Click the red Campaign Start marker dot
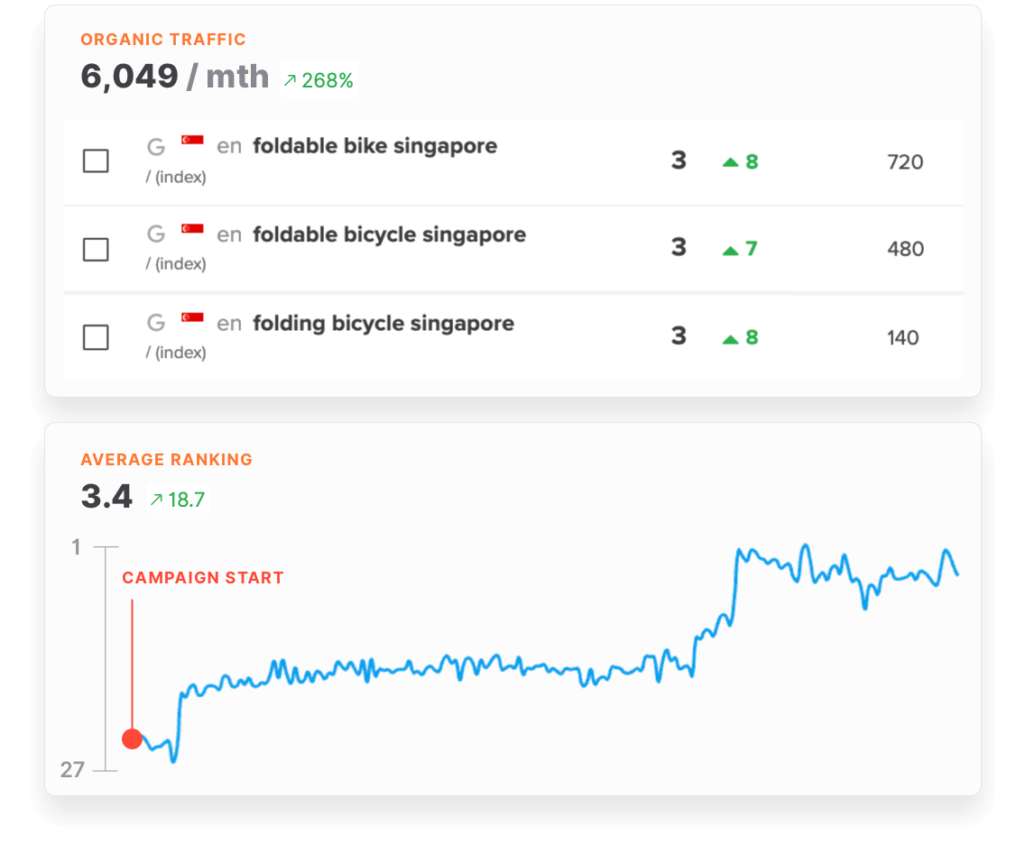The height and width of the screenshot is (844, 1025). (133, 738)
